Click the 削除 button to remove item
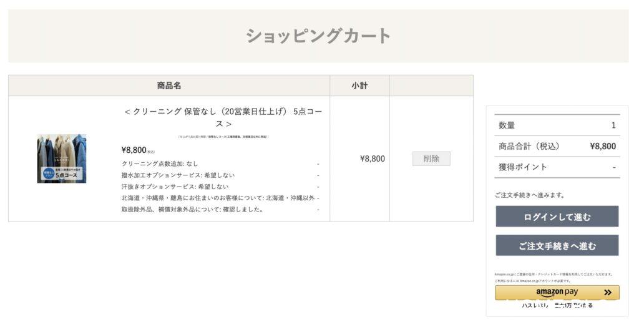The height and width of the screenshot is (327, 639). (x=431, y=159)
